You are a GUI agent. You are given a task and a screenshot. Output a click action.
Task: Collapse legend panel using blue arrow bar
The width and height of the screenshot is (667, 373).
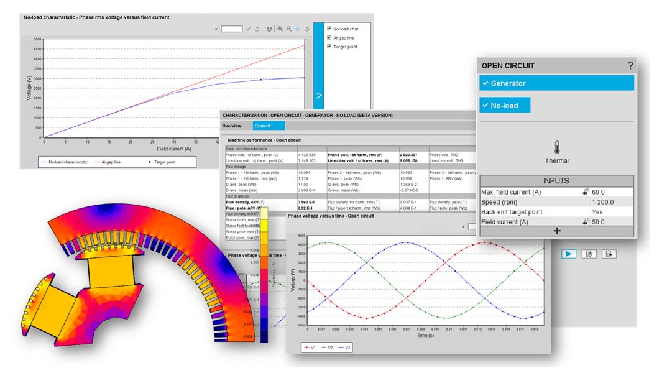click(319, 95)
